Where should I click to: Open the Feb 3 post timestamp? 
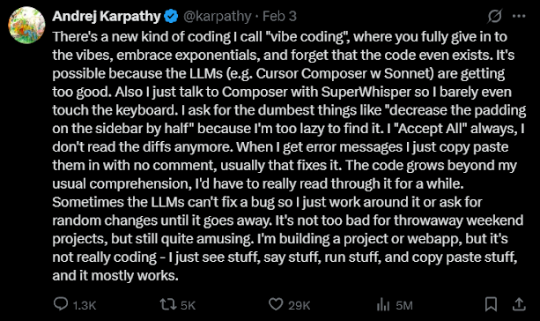click(279, 16)
